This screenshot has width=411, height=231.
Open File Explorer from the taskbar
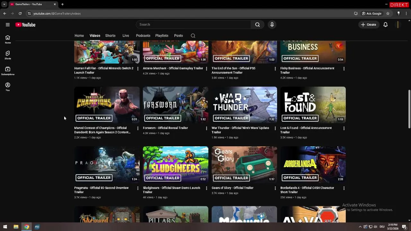point(16,227)
